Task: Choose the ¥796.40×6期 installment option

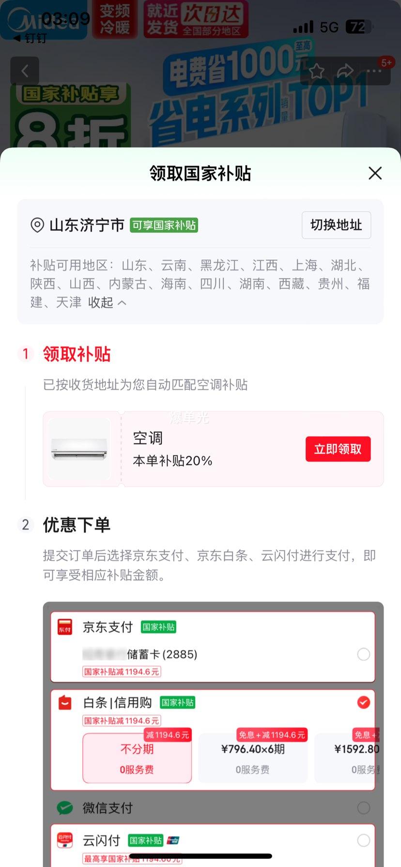Action: [253, 758]
